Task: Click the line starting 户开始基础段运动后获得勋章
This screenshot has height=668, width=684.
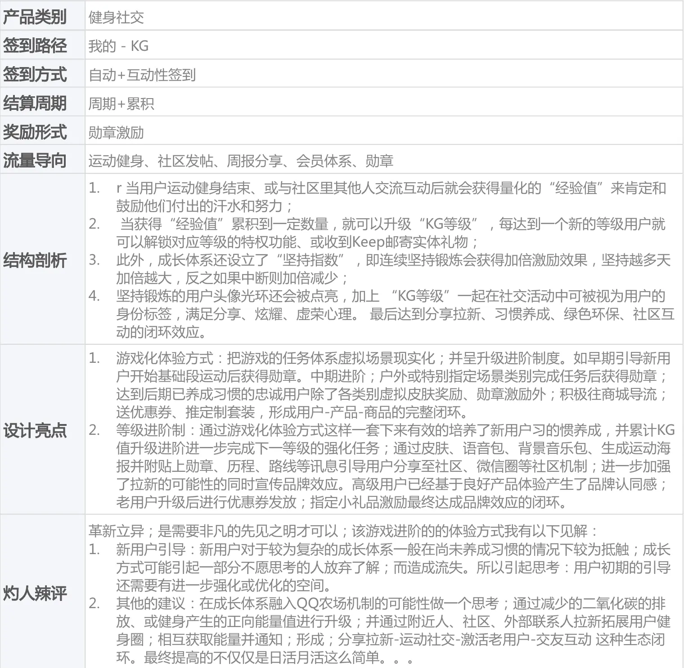Action: [392, 376]
